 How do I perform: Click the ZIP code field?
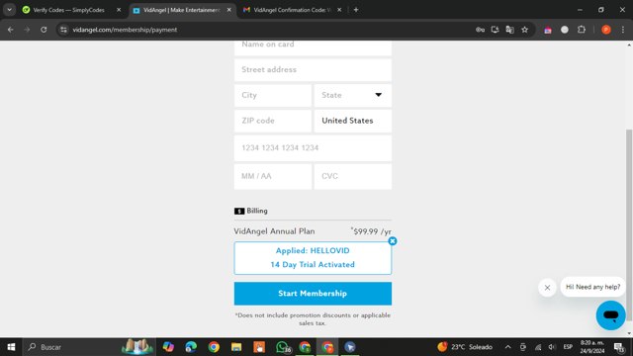[x=273, y=121]
